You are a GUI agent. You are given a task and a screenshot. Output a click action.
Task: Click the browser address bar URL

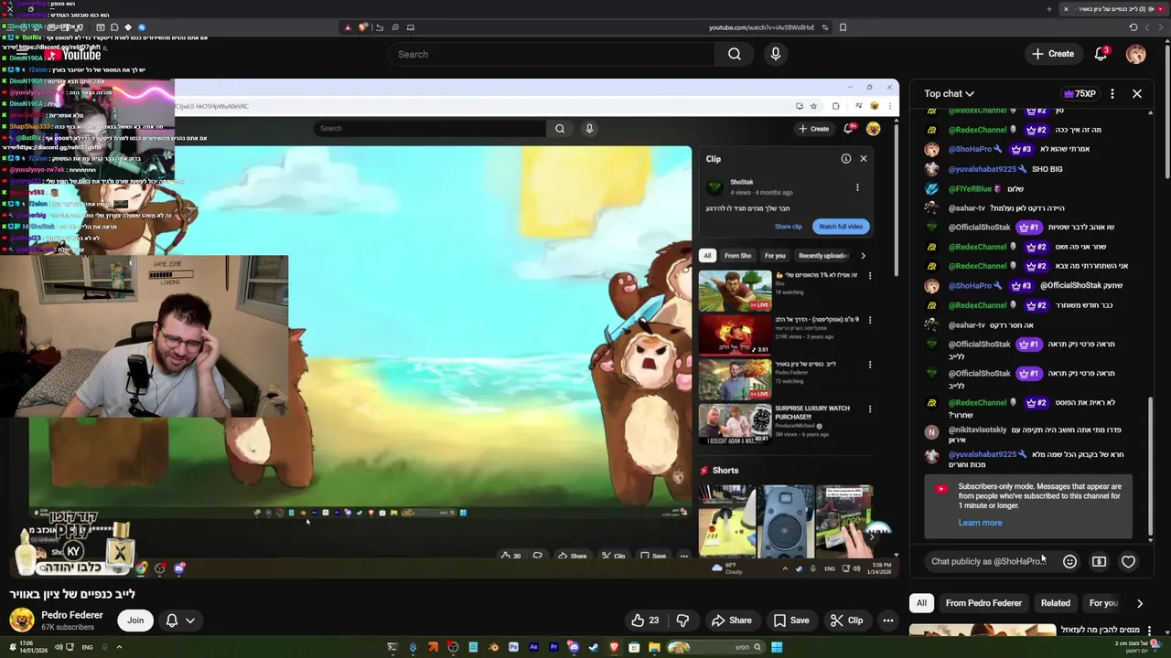coord(761,27)
